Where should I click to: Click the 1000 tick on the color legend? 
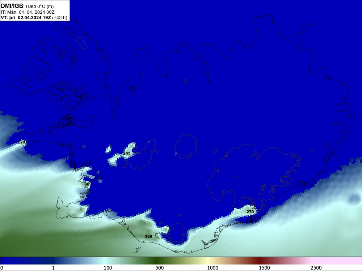[212, 268]
